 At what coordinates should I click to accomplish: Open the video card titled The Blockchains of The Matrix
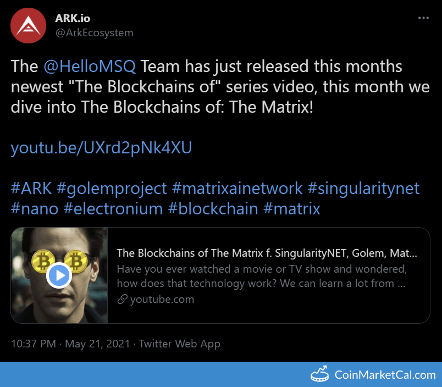[264, 253]
